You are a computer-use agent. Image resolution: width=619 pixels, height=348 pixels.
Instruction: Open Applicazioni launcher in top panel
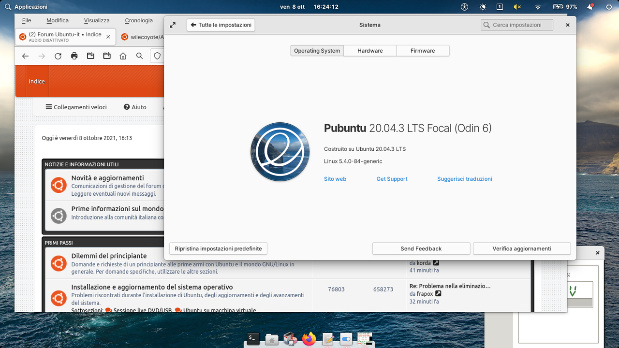[26, 7]
